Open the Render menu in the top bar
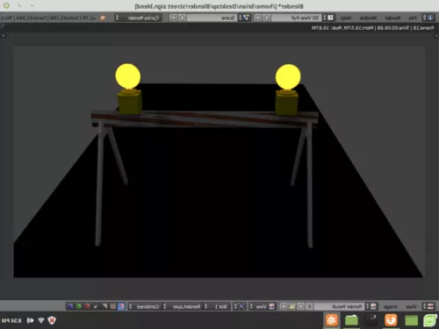This screenshot has width=439, height=329. 392,18
